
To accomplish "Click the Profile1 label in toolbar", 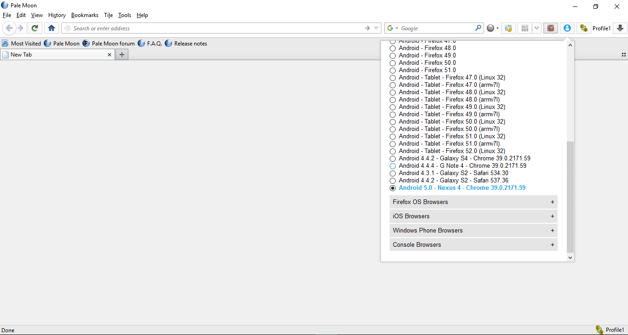I will [x=601, y=28].
